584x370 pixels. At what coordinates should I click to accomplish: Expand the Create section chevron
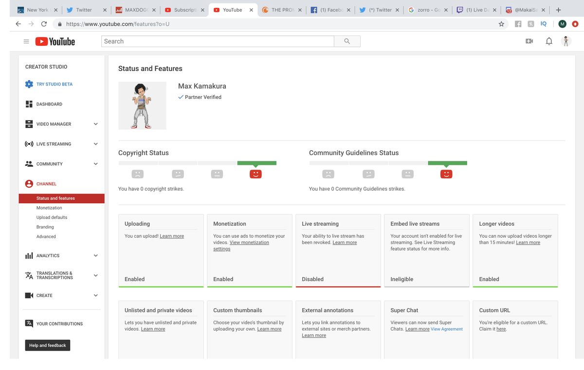[96, 296]
